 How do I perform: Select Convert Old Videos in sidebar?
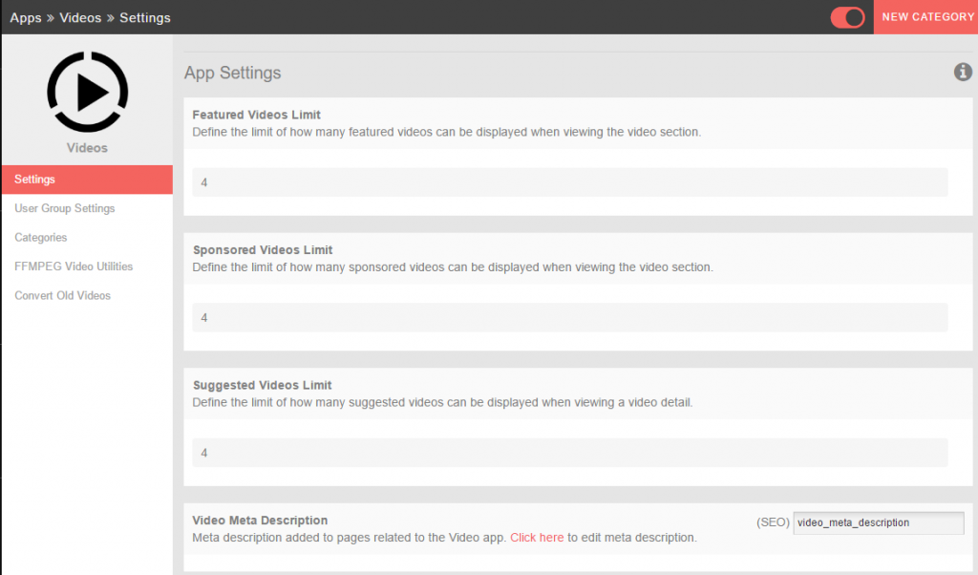(x=63, y=296)
